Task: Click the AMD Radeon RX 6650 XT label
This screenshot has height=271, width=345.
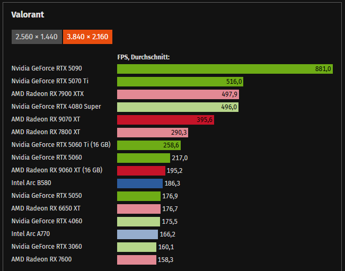Action: [46, 208]
